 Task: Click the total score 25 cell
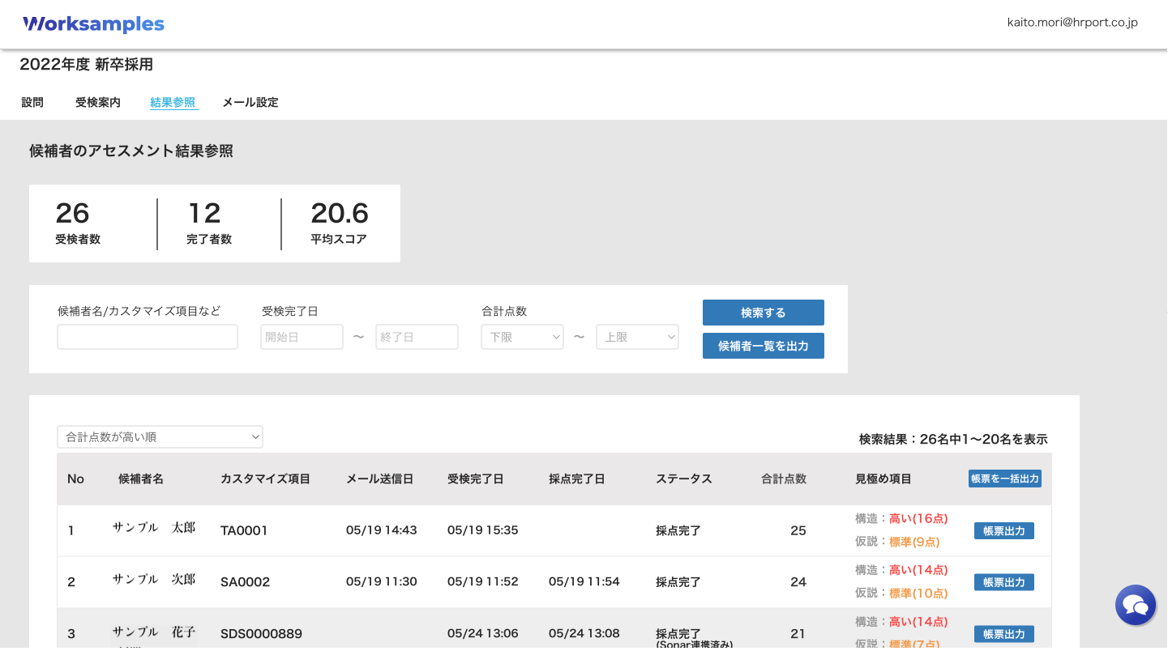(798, 531)
